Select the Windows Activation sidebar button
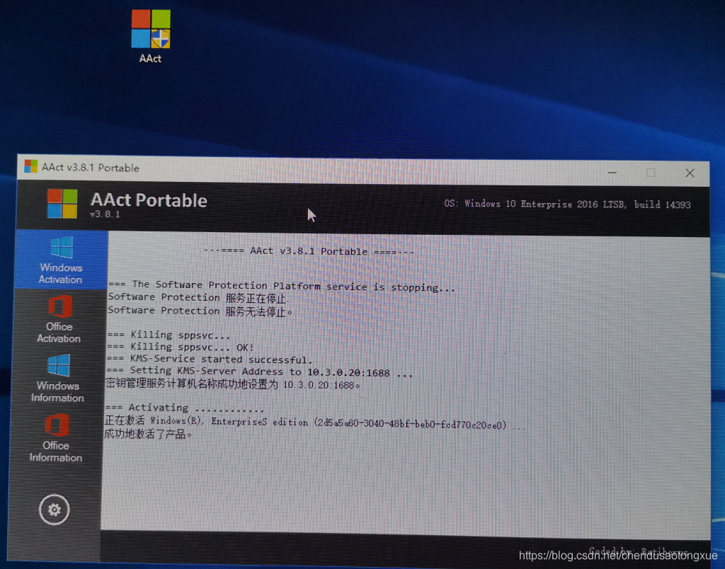Image resolution: width=725 pixels, height=569 pixels. point(62,260)
